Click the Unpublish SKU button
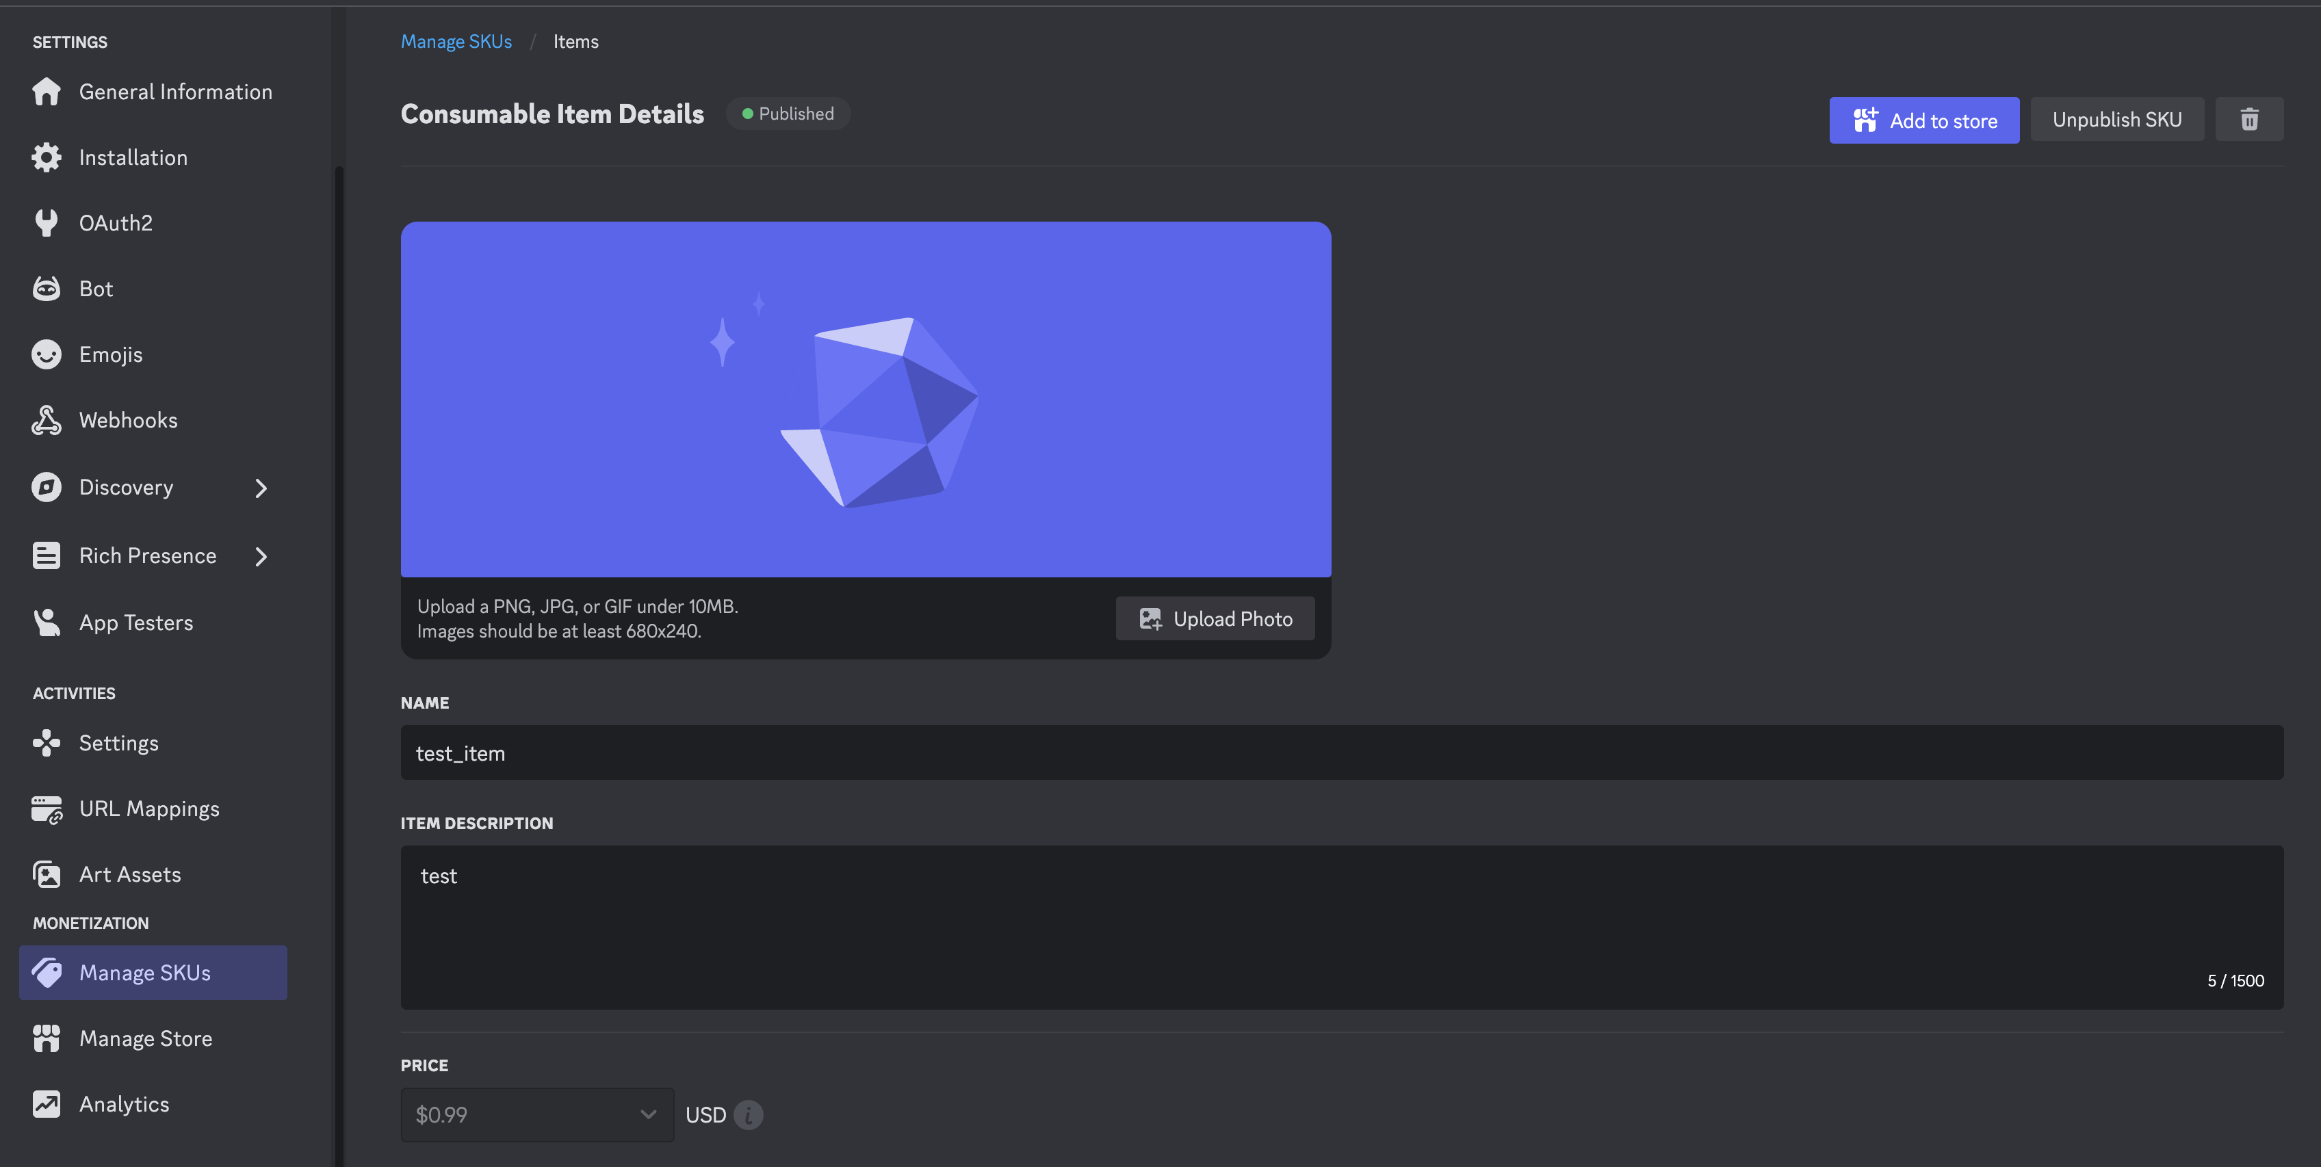 [2116, 120]
